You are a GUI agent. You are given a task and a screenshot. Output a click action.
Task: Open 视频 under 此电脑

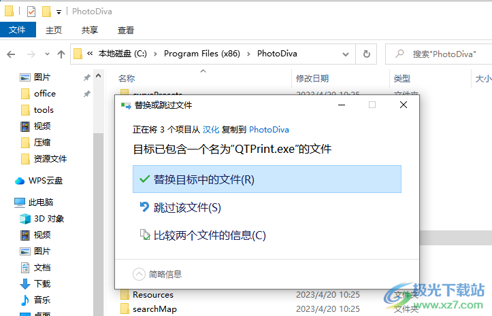click(x=42, y=235)
